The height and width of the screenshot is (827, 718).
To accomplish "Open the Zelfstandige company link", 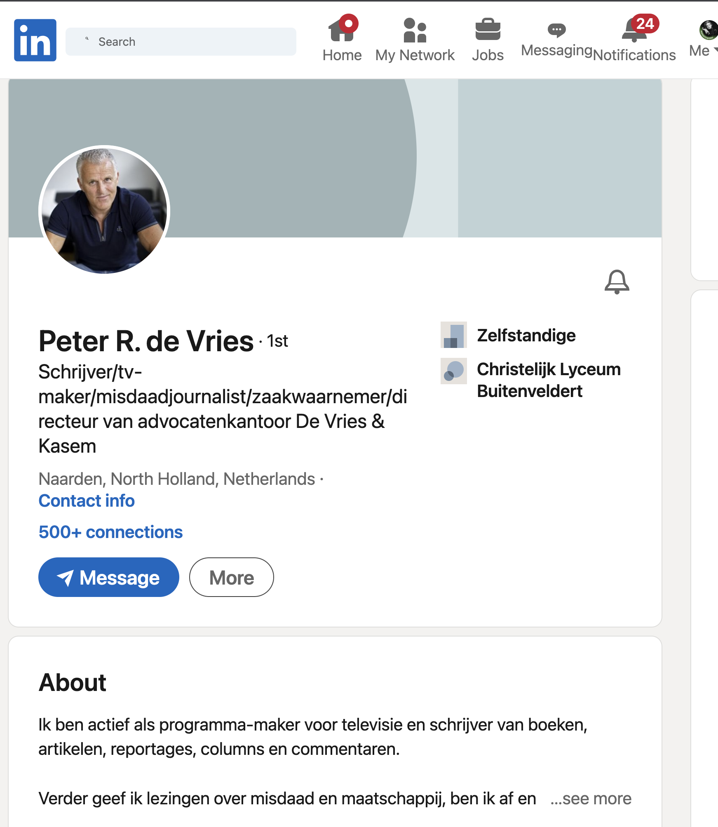I will click(526, 335).
